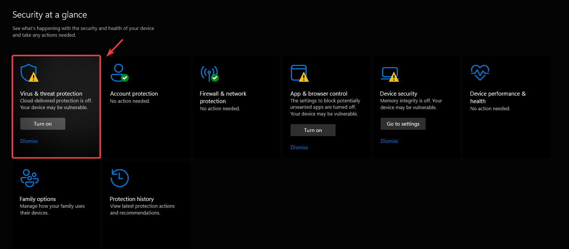Image resolution: width=569 pixels, height=249 pixels.
Task: Dismiss the Virus & threat protection warning
Action: point(29,141)
